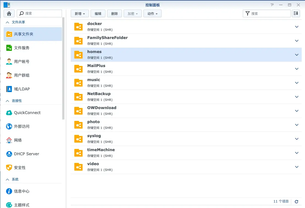Open Security (安全性) settings in sidebar
305x208 pixels.
pyautogui.click(x=33, y=167)
